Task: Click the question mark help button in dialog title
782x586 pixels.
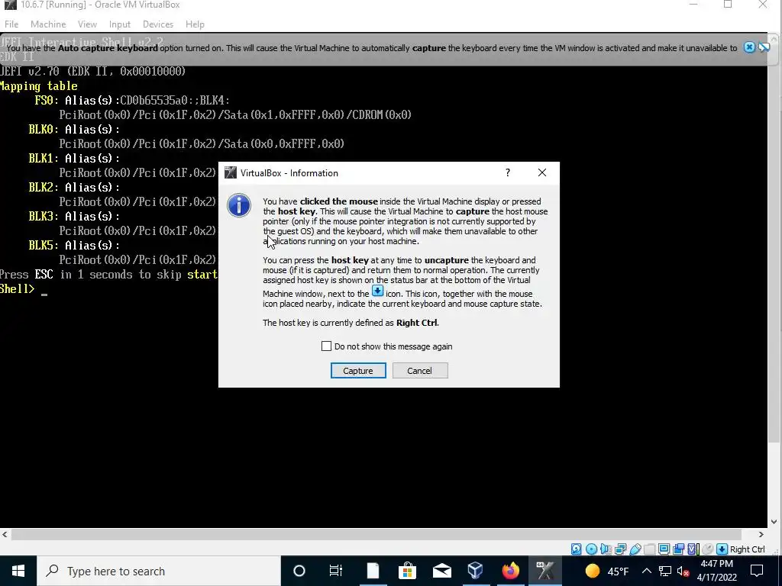Action: [x=508, y=172]
